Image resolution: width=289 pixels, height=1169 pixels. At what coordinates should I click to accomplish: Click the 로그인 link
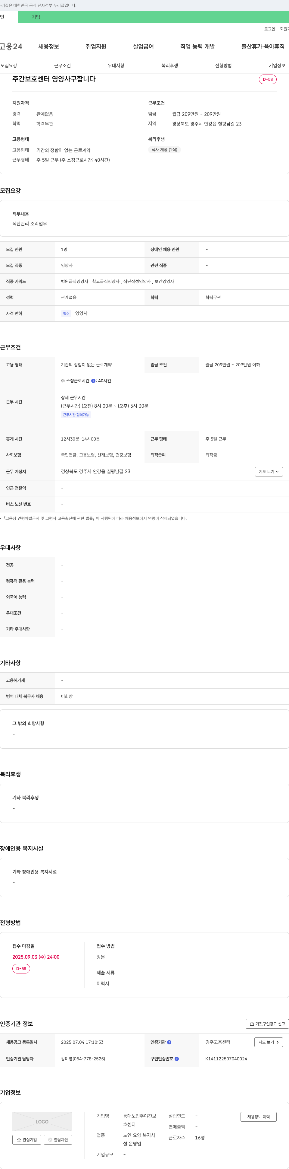pyautogui.click(x=269, y=29)
